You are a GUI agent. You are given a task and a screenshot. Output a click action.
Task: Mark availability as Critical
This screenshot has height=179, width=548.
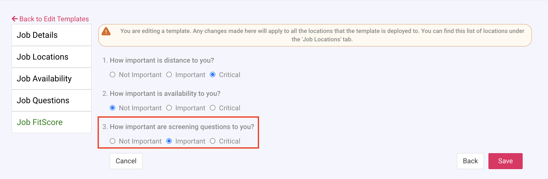pyautogui.click(x=213, y=108)
